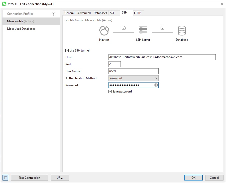Open the Databases tab
This screenshot has height=183, width=226.
pos(100,13)
